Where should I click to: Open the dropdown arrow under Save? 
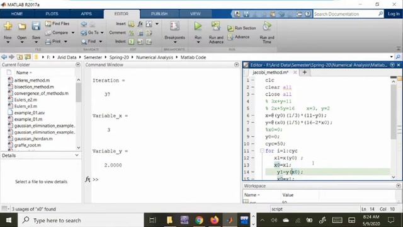[x=36, y=42]
